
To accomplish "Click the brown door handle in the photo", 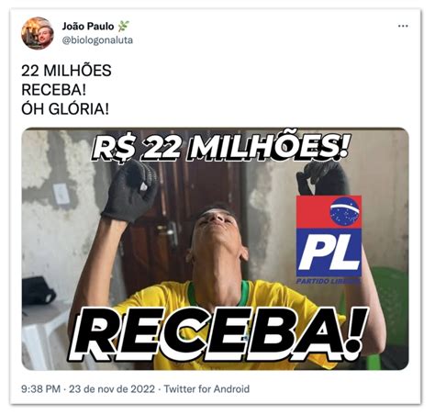I will (x=167, y=232).
